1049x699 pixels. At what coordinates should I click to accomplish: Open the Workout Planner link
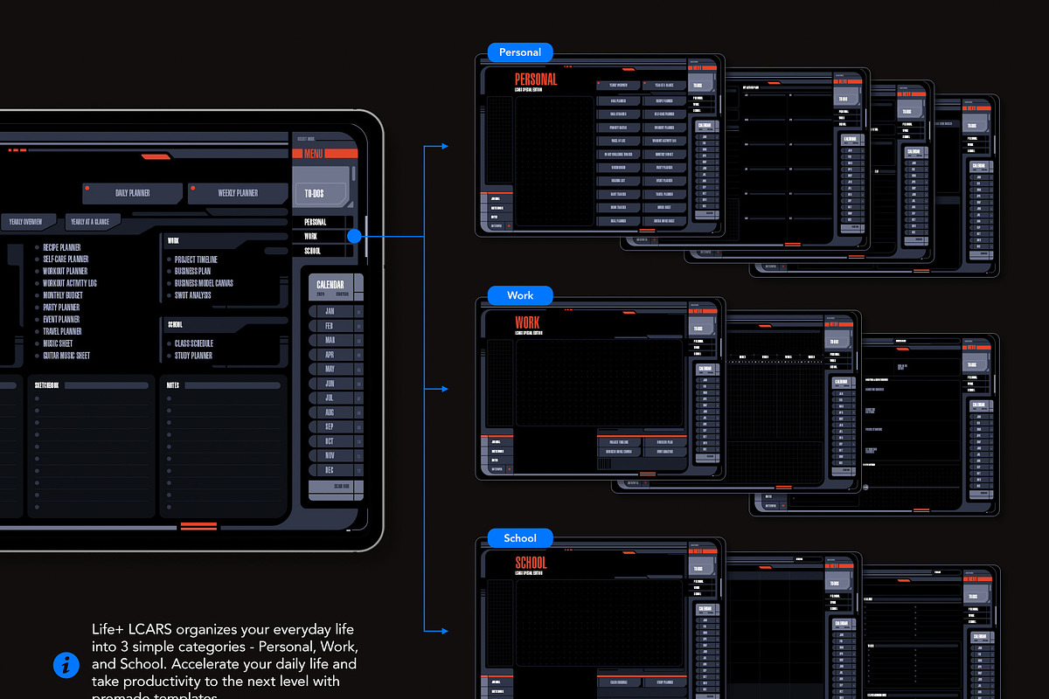(65, 272)
